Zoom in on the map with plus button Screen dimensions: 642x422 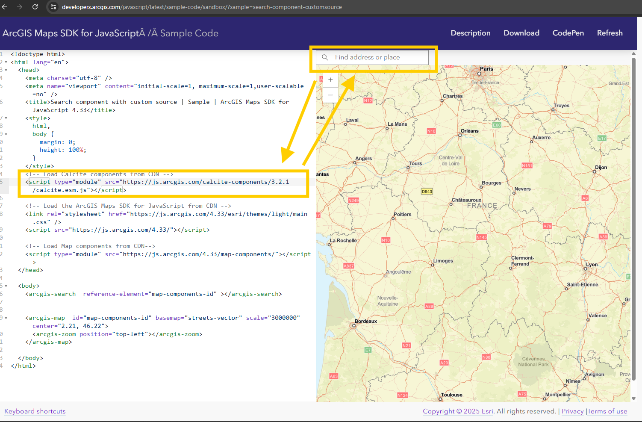coord(330,80)
